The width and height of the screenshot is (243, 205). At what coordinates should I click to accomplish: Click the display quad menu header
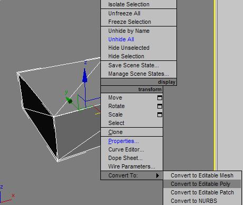[x=138, y=82]
